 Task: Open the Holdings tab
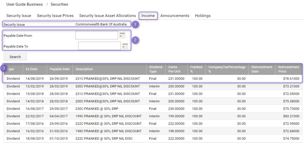click(203, 16)
